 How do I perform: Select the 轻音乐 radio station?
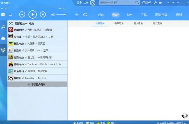[37, 50]
